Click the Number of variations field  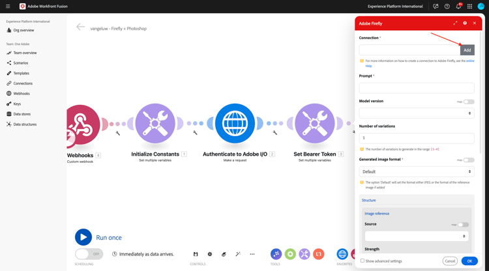(x=417, y=138)
